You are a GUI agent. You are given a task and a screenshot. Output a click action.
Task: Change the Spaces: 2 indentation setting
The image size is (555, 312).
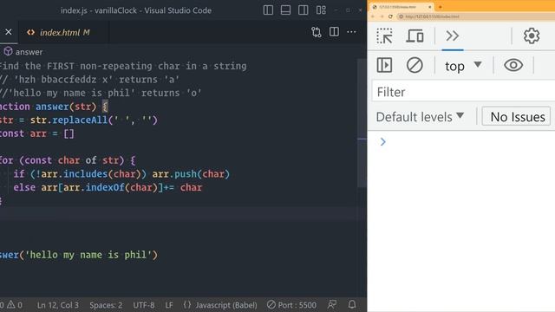click(x=106, y=305)
